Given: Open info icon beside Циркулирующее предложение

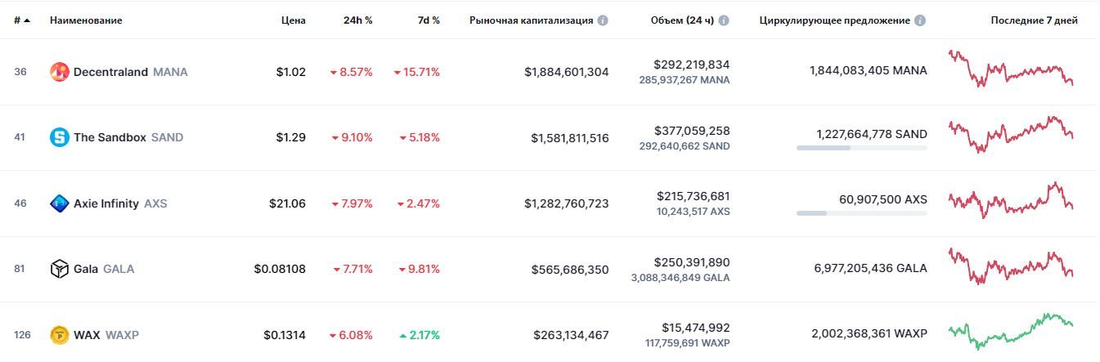Looking at the screenshot, I should coord(920,20).
